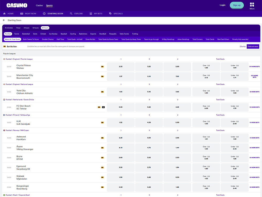The width and height of the screenshot is (262, 197).
Task: Select the Both Teams To Score market
Action: [31, 39]
